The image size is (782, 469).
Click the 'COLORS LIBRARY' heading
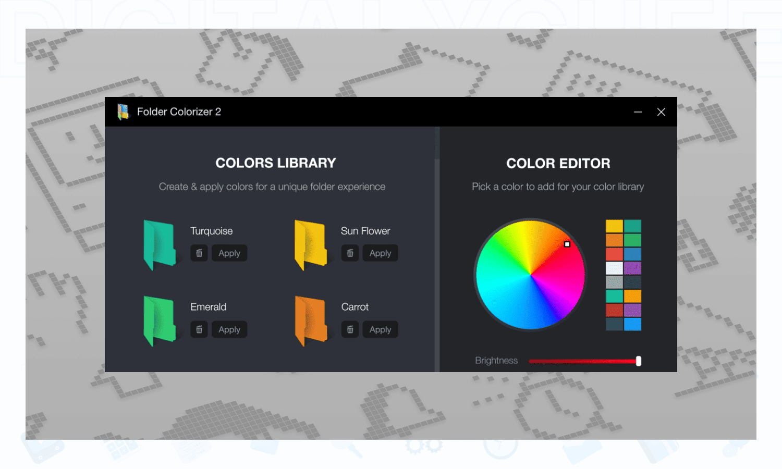click(x=276, y=163)
